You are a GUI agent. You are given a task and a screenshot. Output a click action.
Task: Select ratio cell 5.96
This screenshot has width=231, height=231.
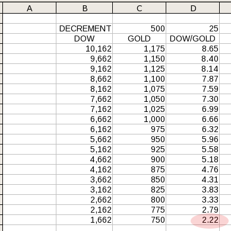click(193, 139)
